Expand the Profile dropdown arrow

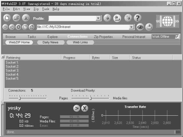pyautogui.click(x=98, y=18)
